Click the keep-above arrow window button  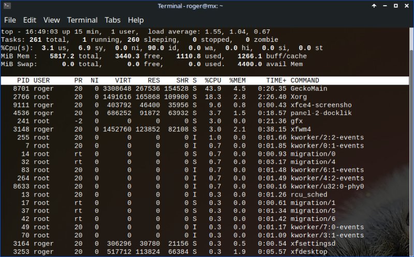[374, 6]
